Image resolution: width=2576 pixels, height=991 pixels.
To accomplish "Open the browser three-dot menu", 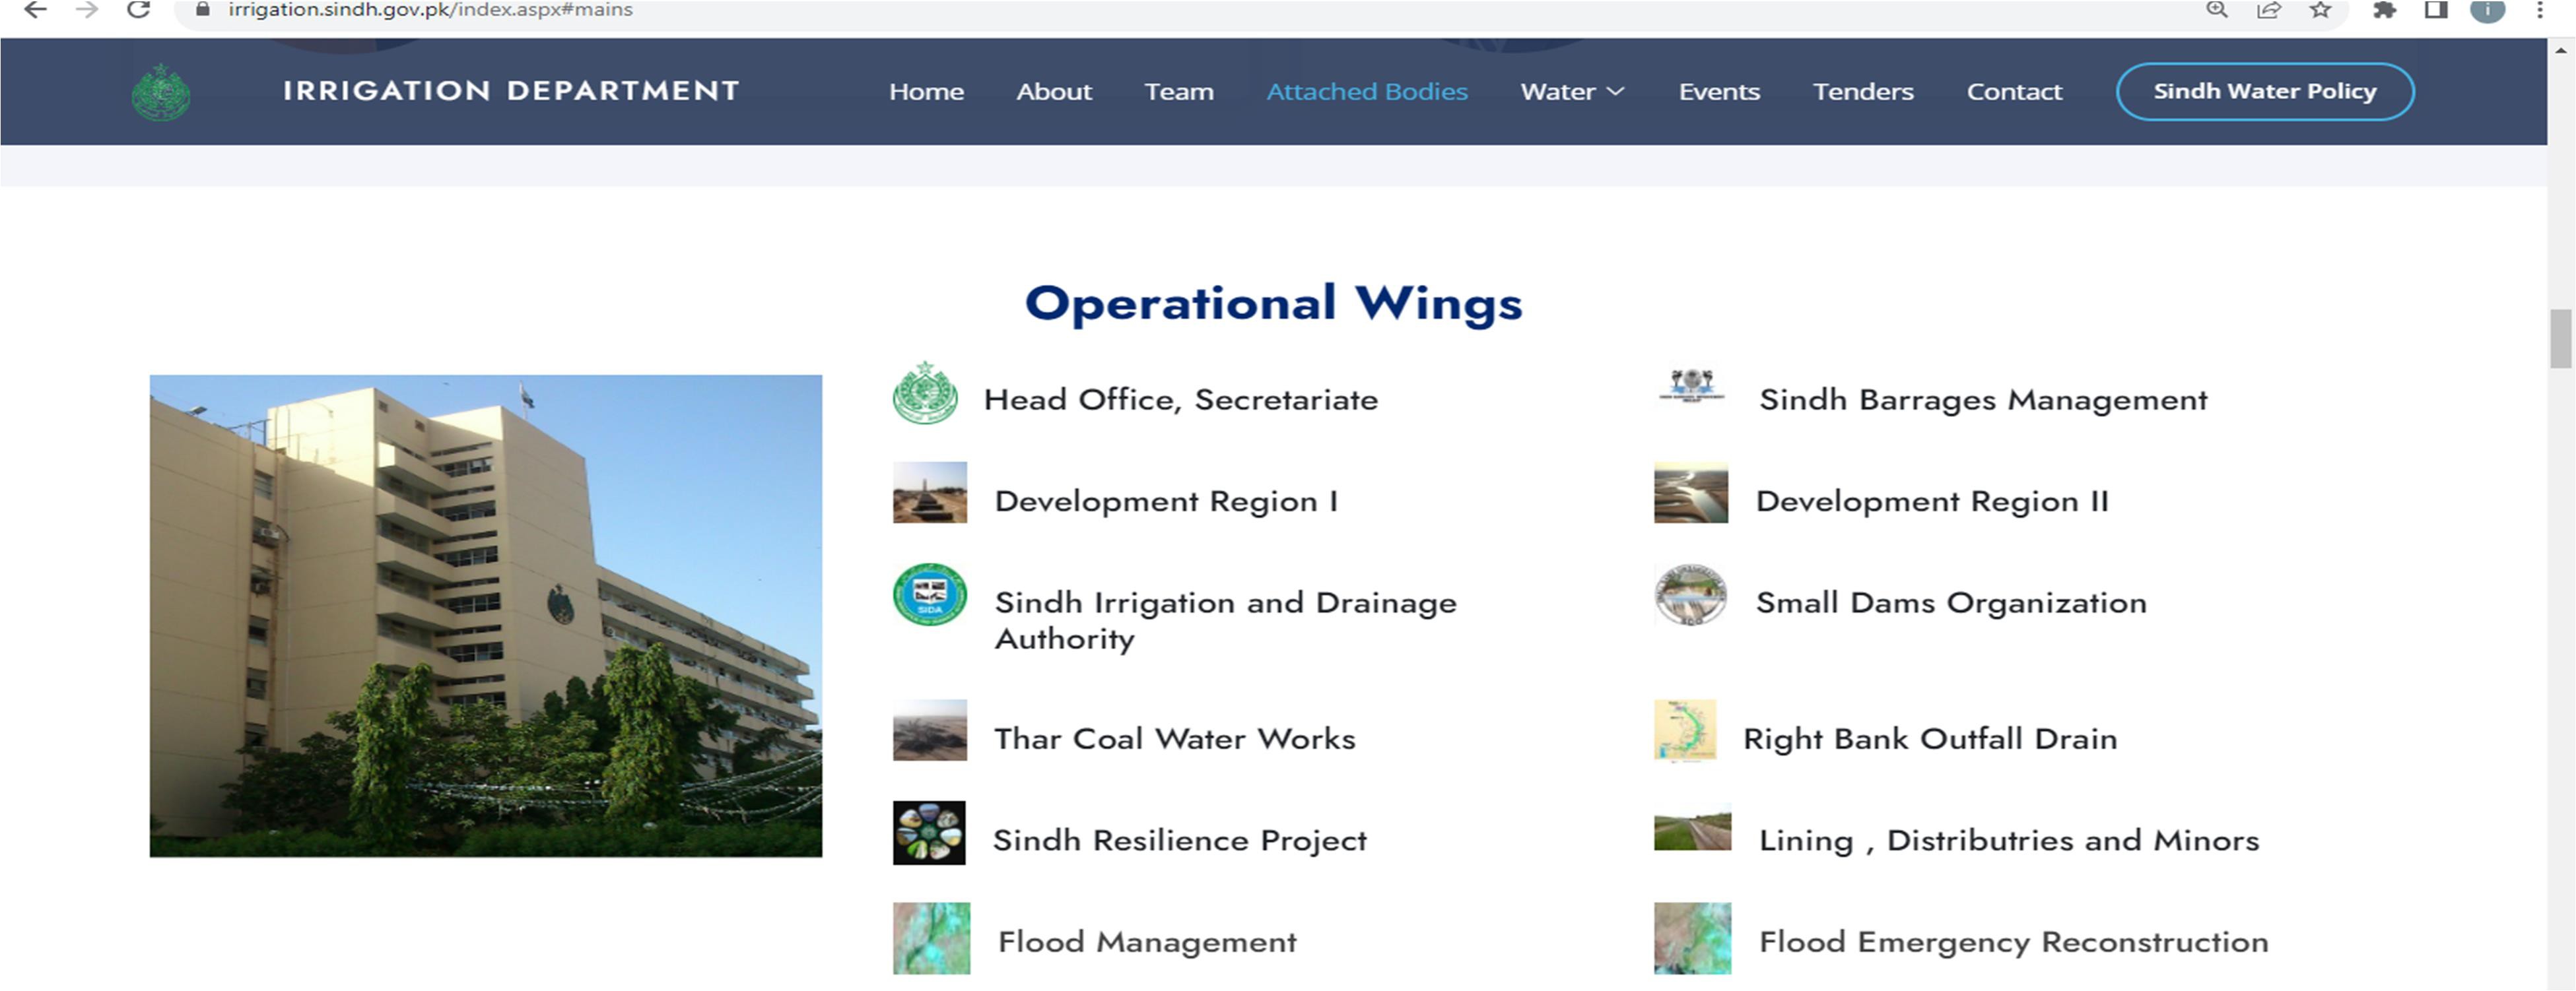I will coord(2539,10).
